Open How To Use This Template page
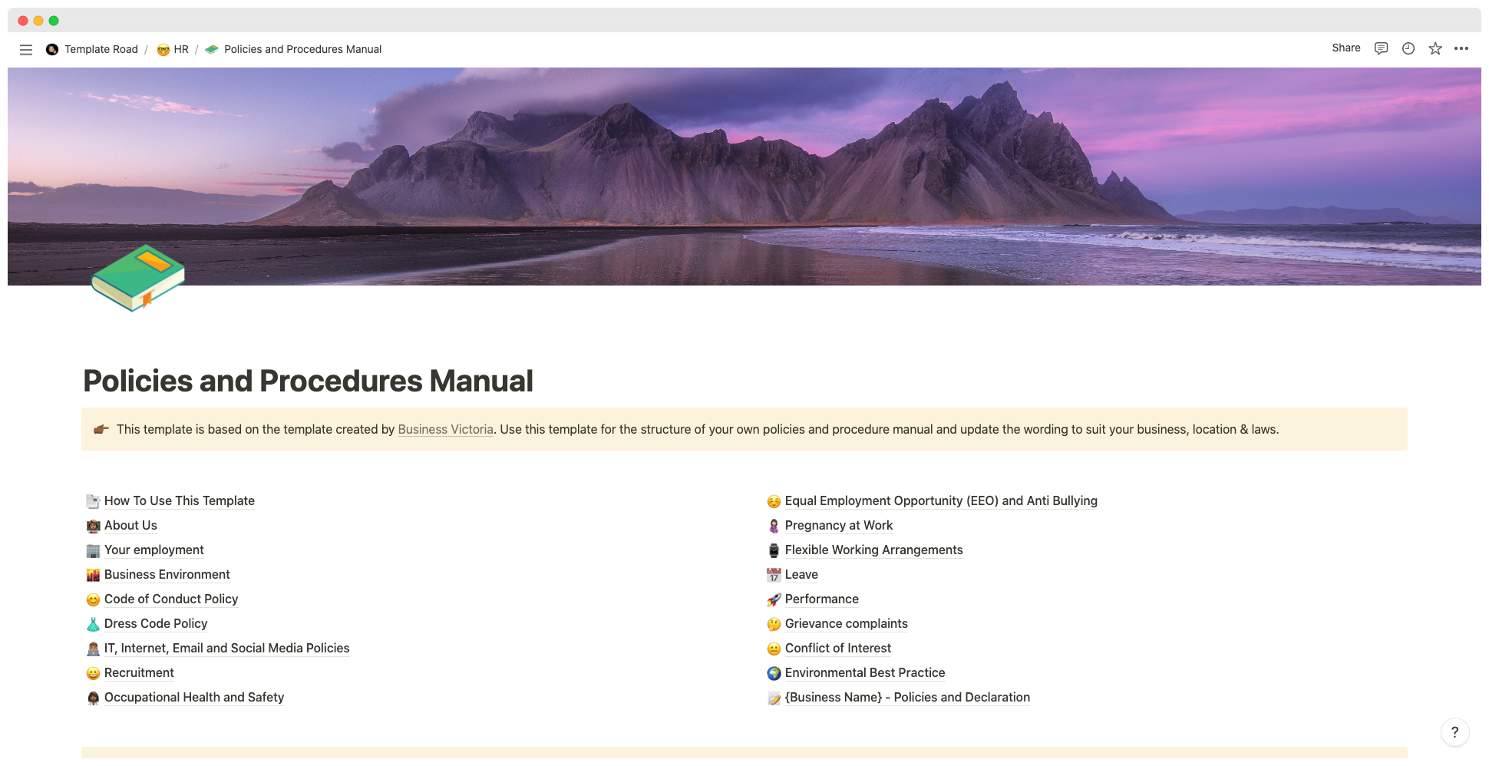The image size is (1489, 766). (179, 500)
